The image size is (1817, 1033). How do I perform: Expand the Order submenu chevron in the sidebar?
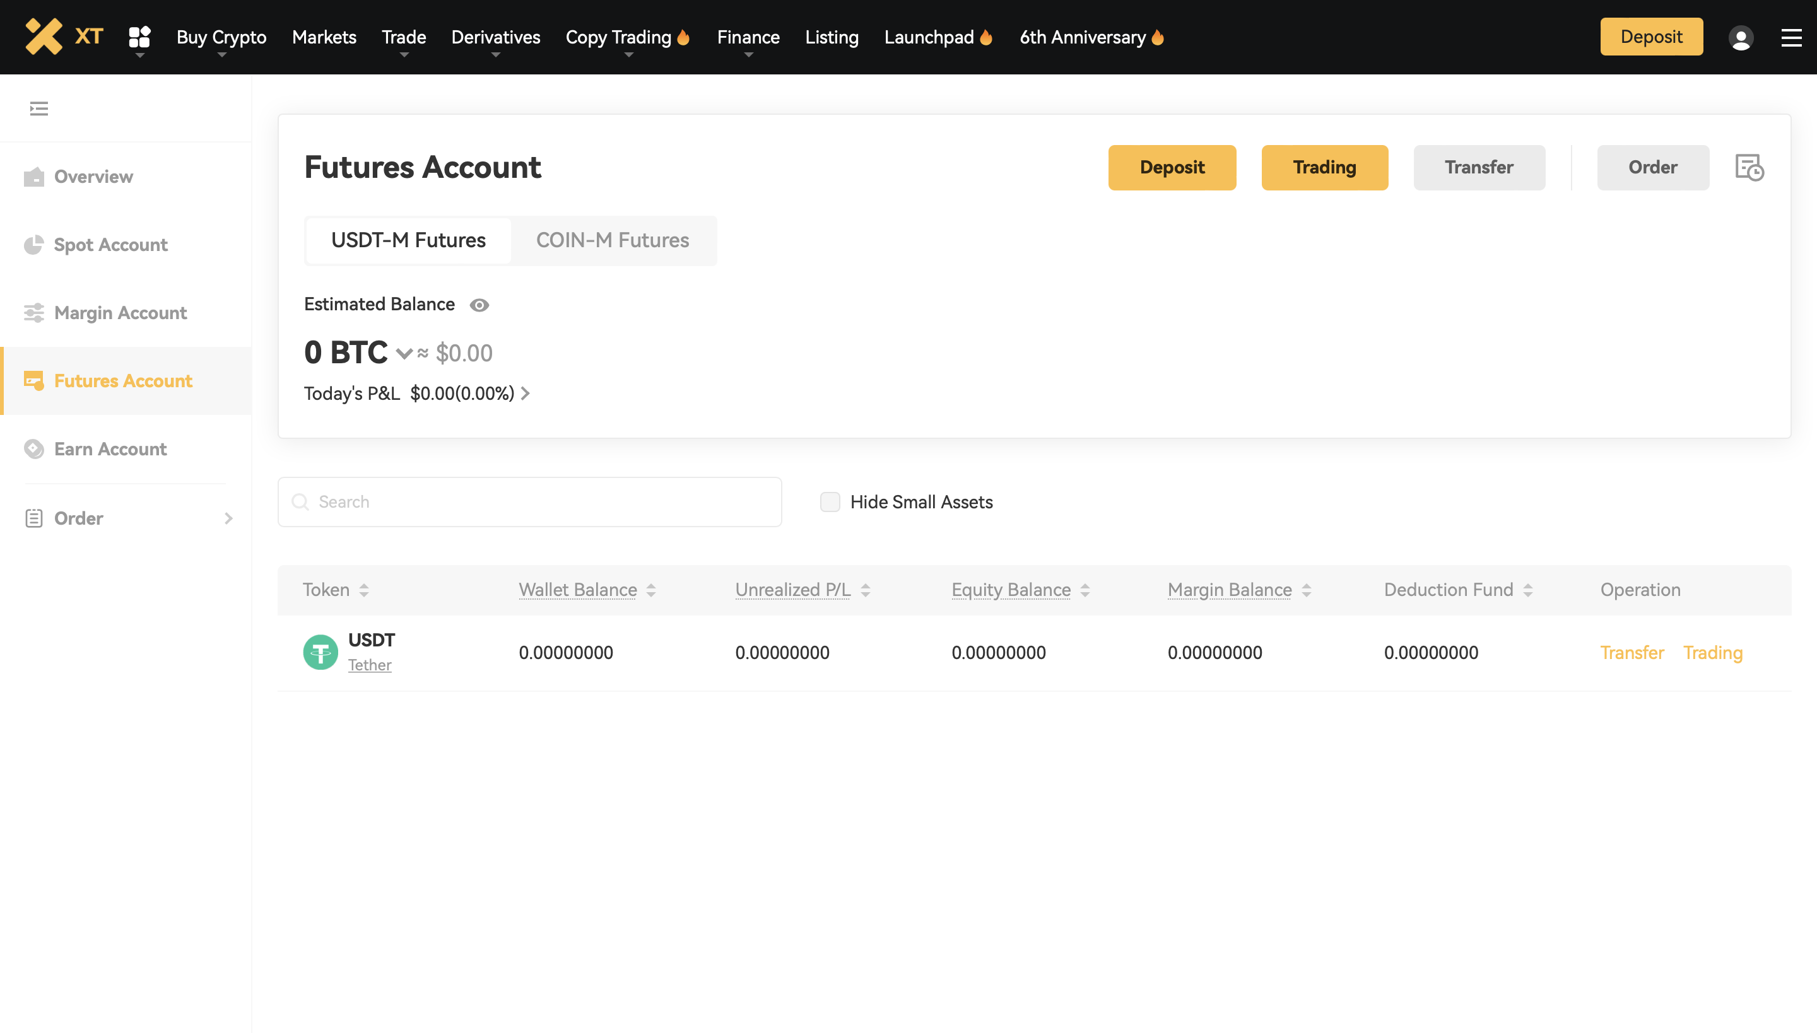[x=228, y=518]
